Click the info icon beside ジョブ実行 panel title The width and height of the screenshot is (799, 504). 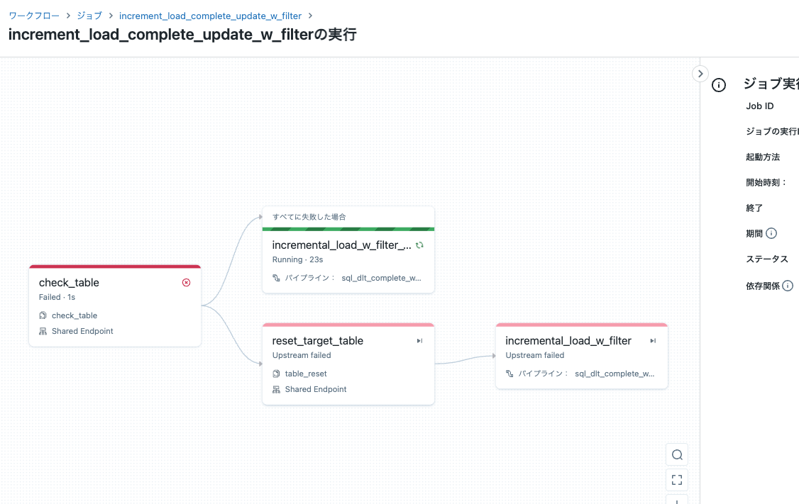pos(718,85)
